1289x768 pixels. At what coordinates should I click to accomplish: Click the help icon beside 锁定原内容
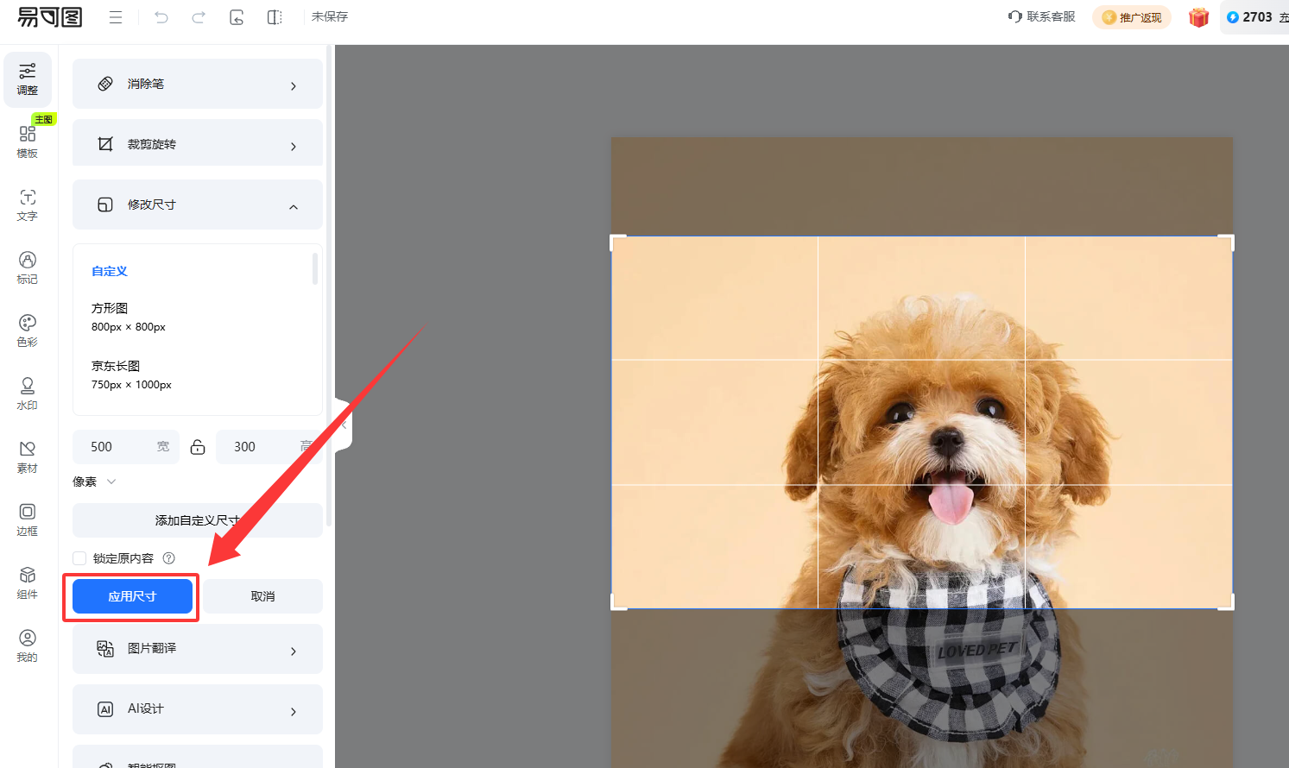point(169,558)
